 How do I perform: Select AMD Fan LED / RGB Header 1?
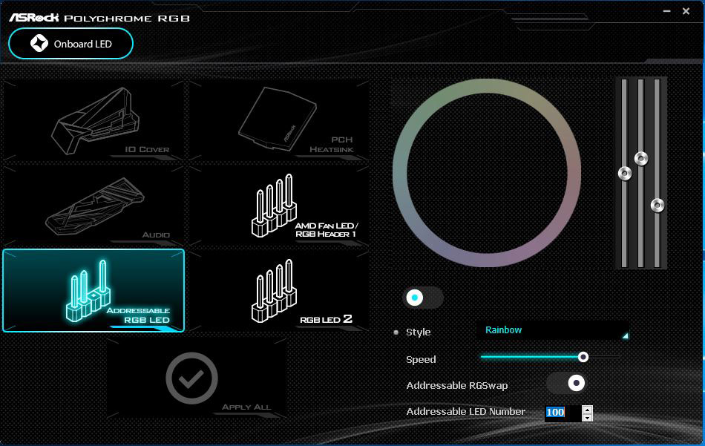279,206
